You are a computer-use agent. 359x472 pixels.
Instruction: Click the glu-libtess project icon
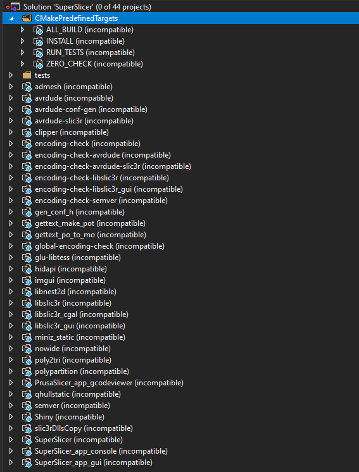tap(27, 258)
